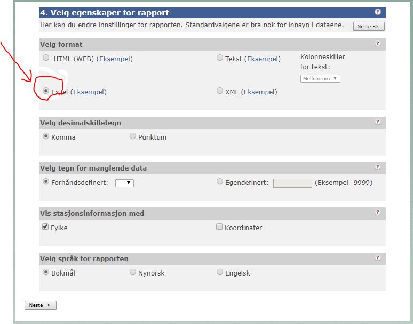
Task: Select the Forhåndsdefinert missing data option
Action: tap(46, 182)
